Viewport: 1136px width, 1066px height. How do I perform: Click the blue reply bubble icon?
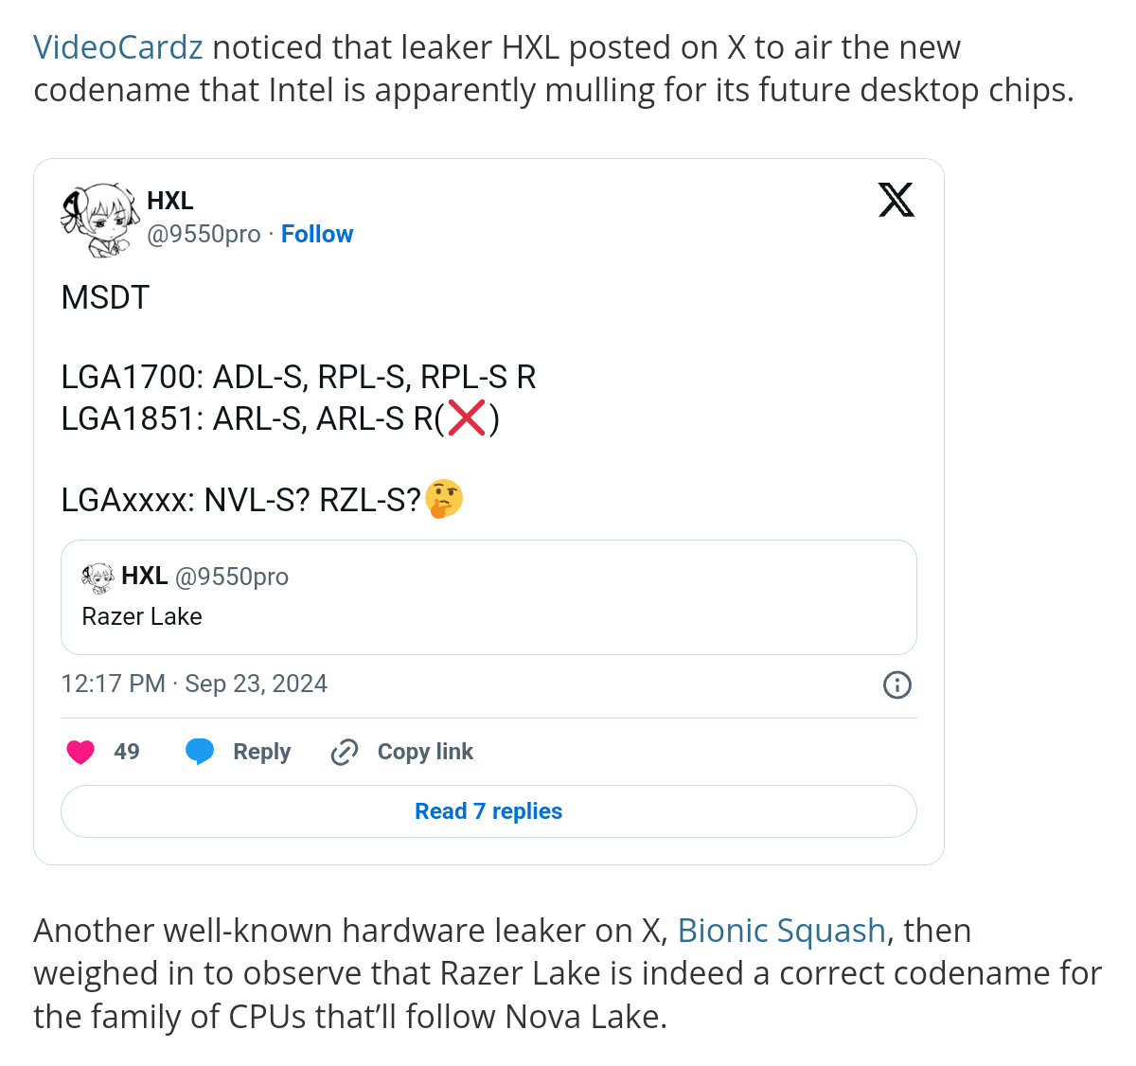click(x=200, y=752)
